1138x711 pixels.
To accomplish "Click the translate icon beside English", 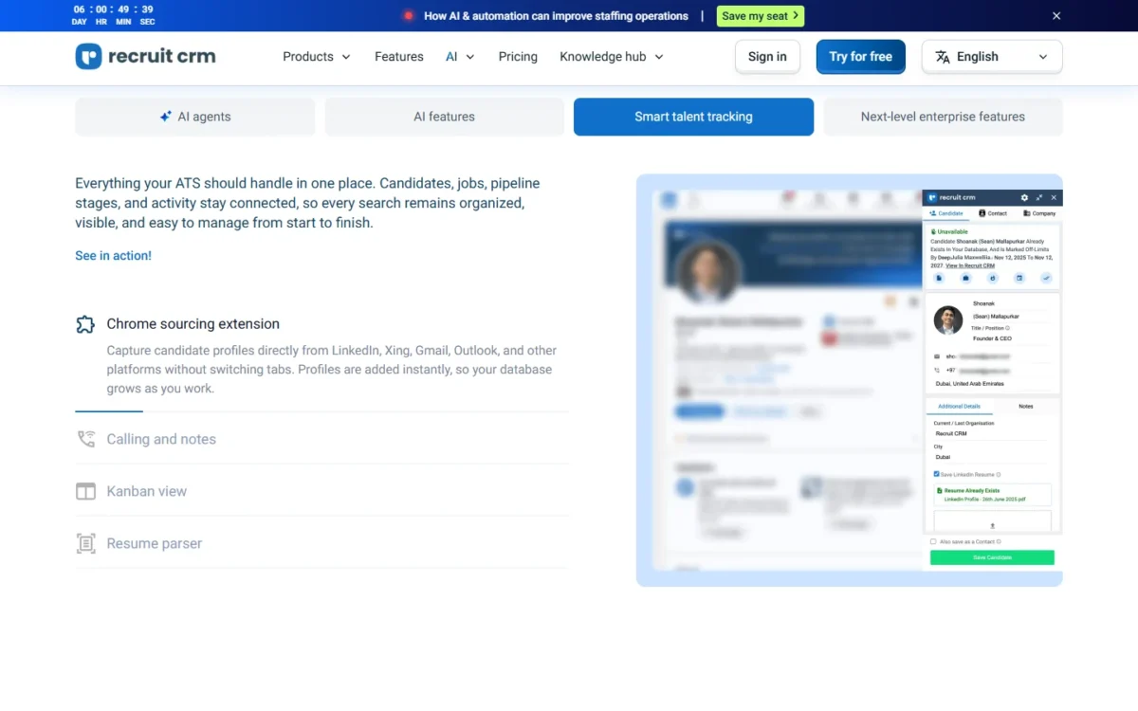I will (942, 57).
